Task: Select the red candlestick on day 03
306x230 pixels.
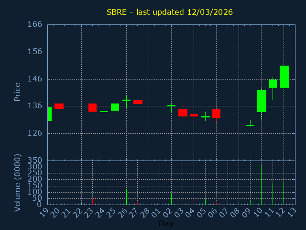Action: (x=183, y=113)
